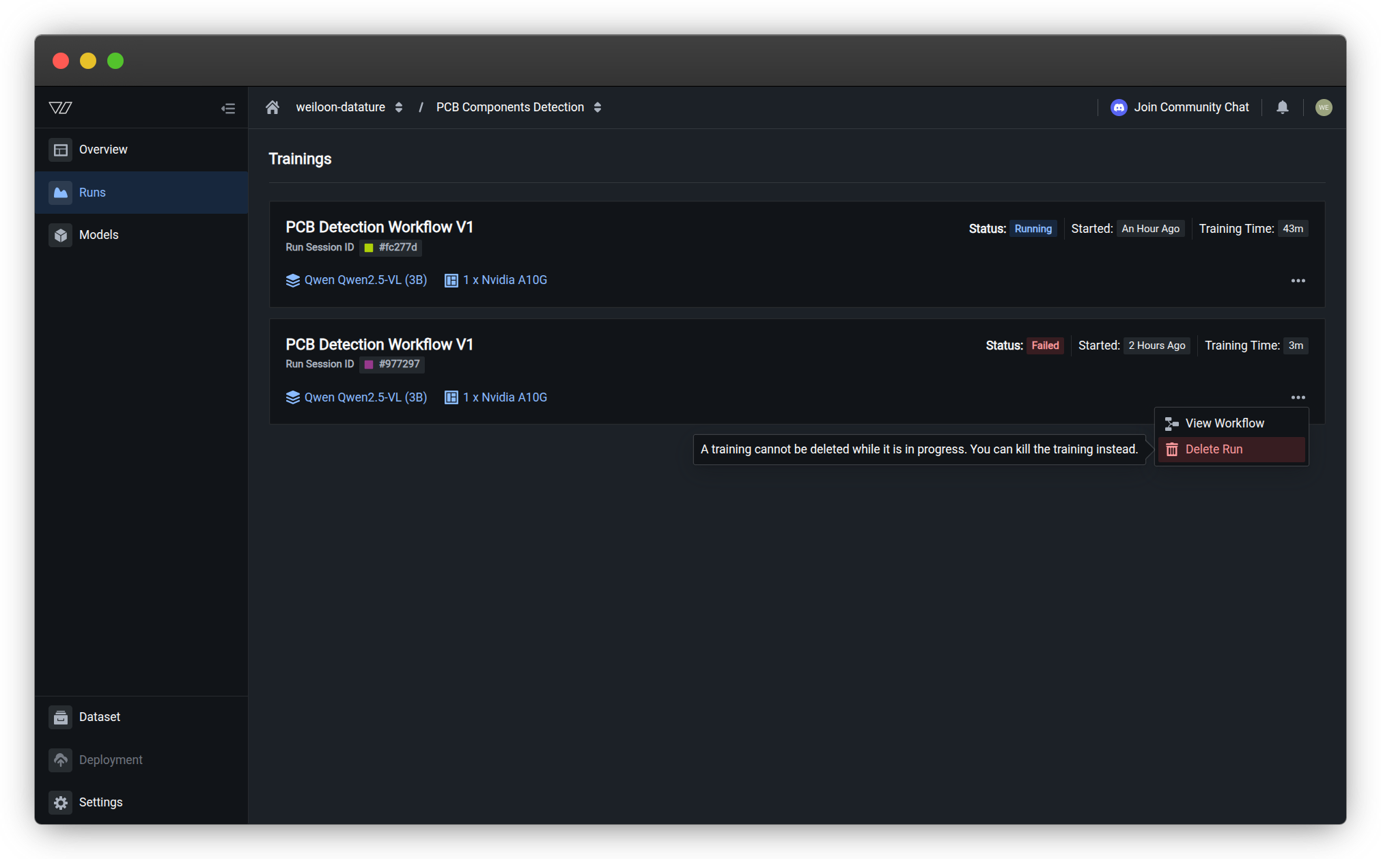Open the notifications bell
1381x859 pixels.
click(1282, 107)
